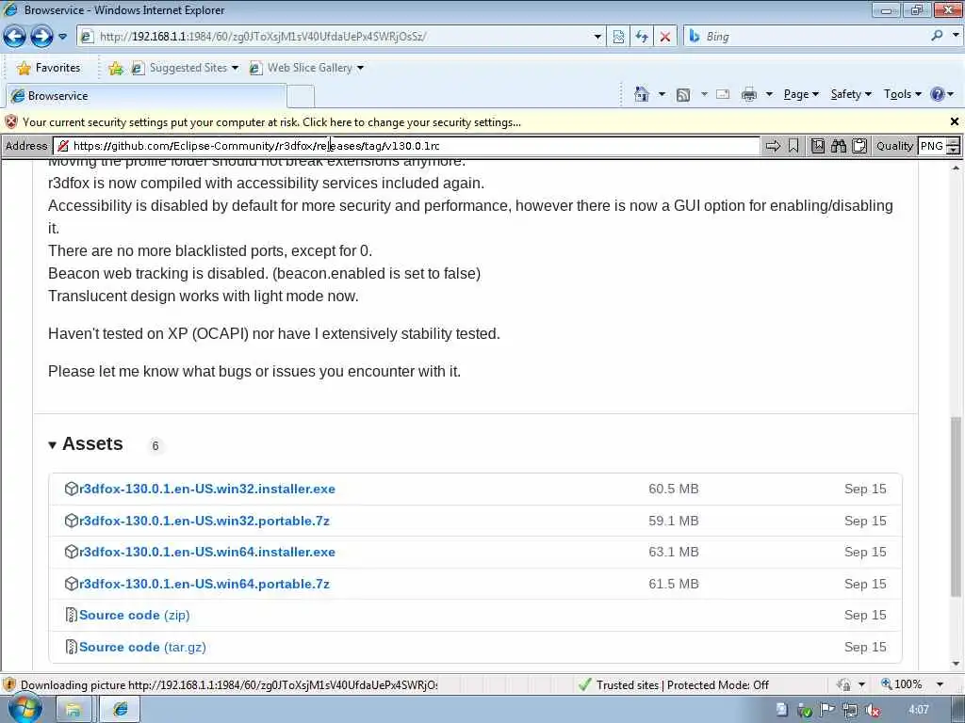The height and width of the screenshot is (723, 965).
Task: Expand the Print options dropdown arrow
Action: point(769,94)
